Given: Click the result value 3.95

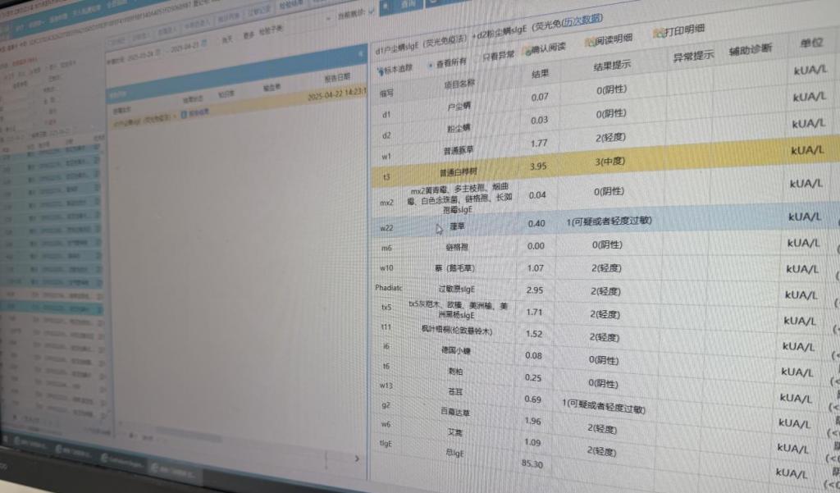Looking at the screenshot, I should click(538, 167).
